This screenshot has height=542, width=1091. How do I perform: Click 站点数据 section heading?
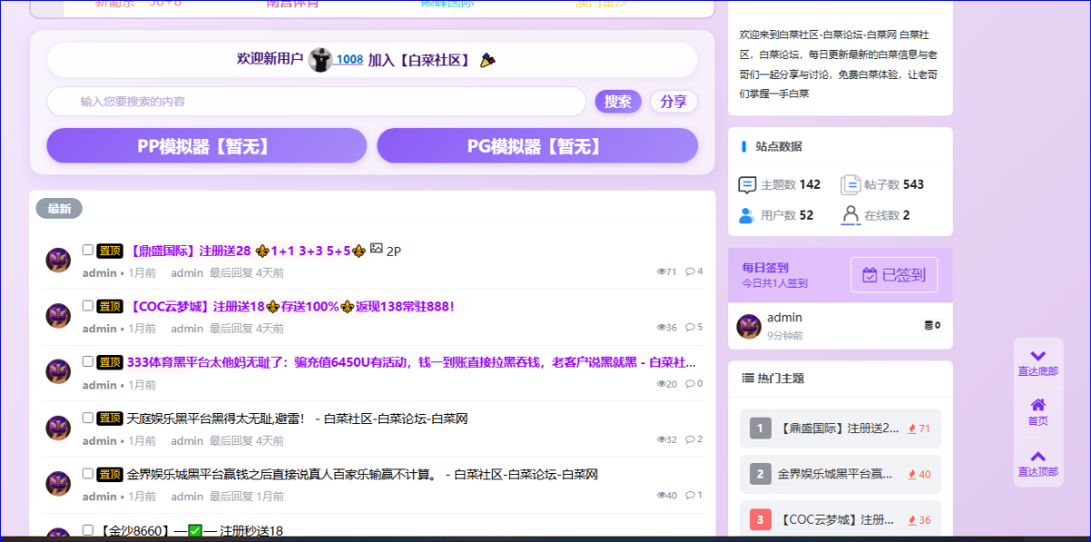point(778,146)
